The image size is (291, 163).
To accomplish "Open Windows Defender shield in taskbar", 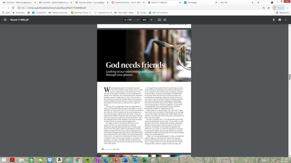I will coord(50,160).
